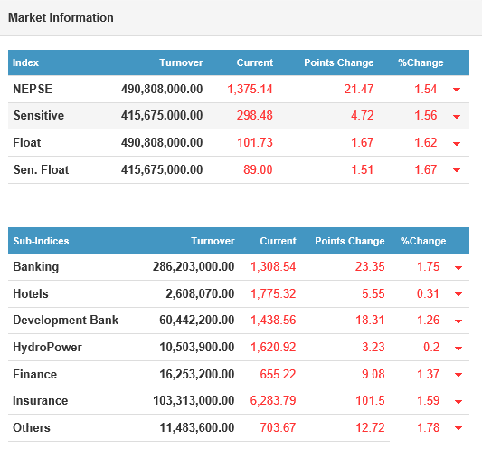Click NEPSE percent change 1.54

click(425, 90)
